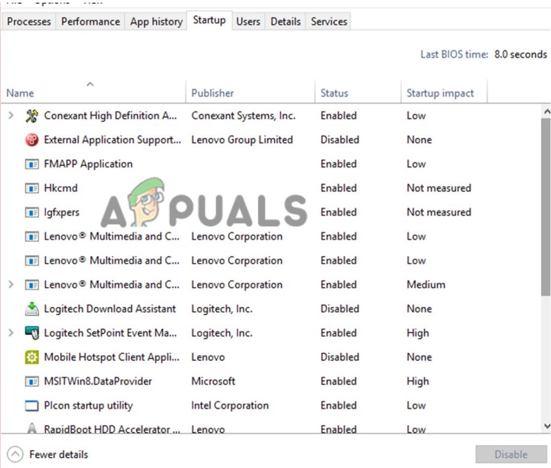Expand the third Lenovo Multimedia entry
The width and height of the screenshot is (551, 468).
(11, 285)
